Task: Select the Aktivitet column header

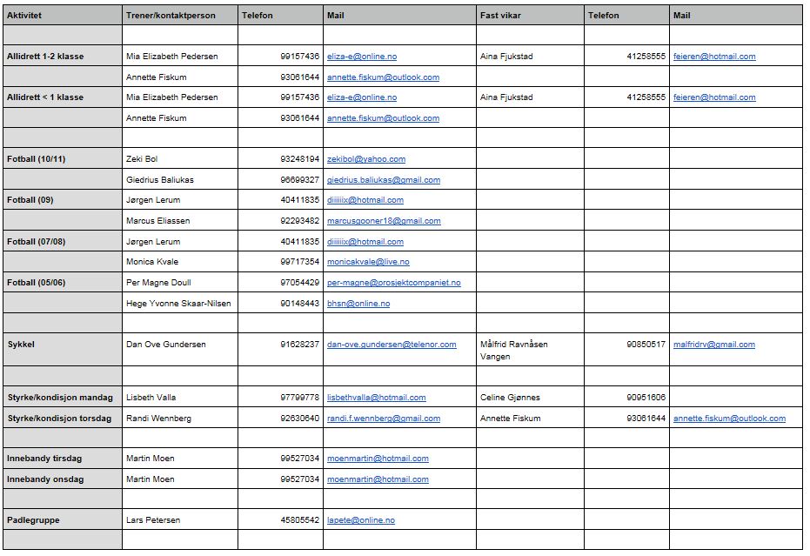Action: (x=63, y=15)
